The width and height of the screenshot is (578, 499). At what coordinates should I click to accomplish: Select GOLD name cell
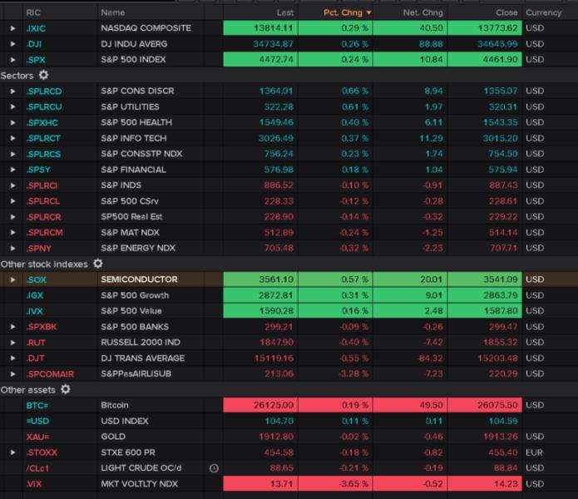(113, 437)
